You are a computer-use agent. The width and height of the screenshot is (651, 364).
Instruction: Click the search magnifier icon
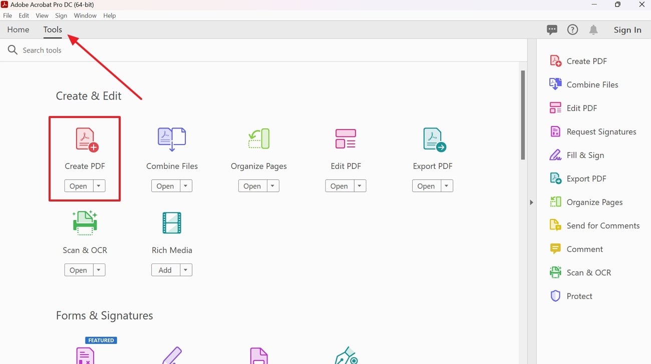[13, 50]
